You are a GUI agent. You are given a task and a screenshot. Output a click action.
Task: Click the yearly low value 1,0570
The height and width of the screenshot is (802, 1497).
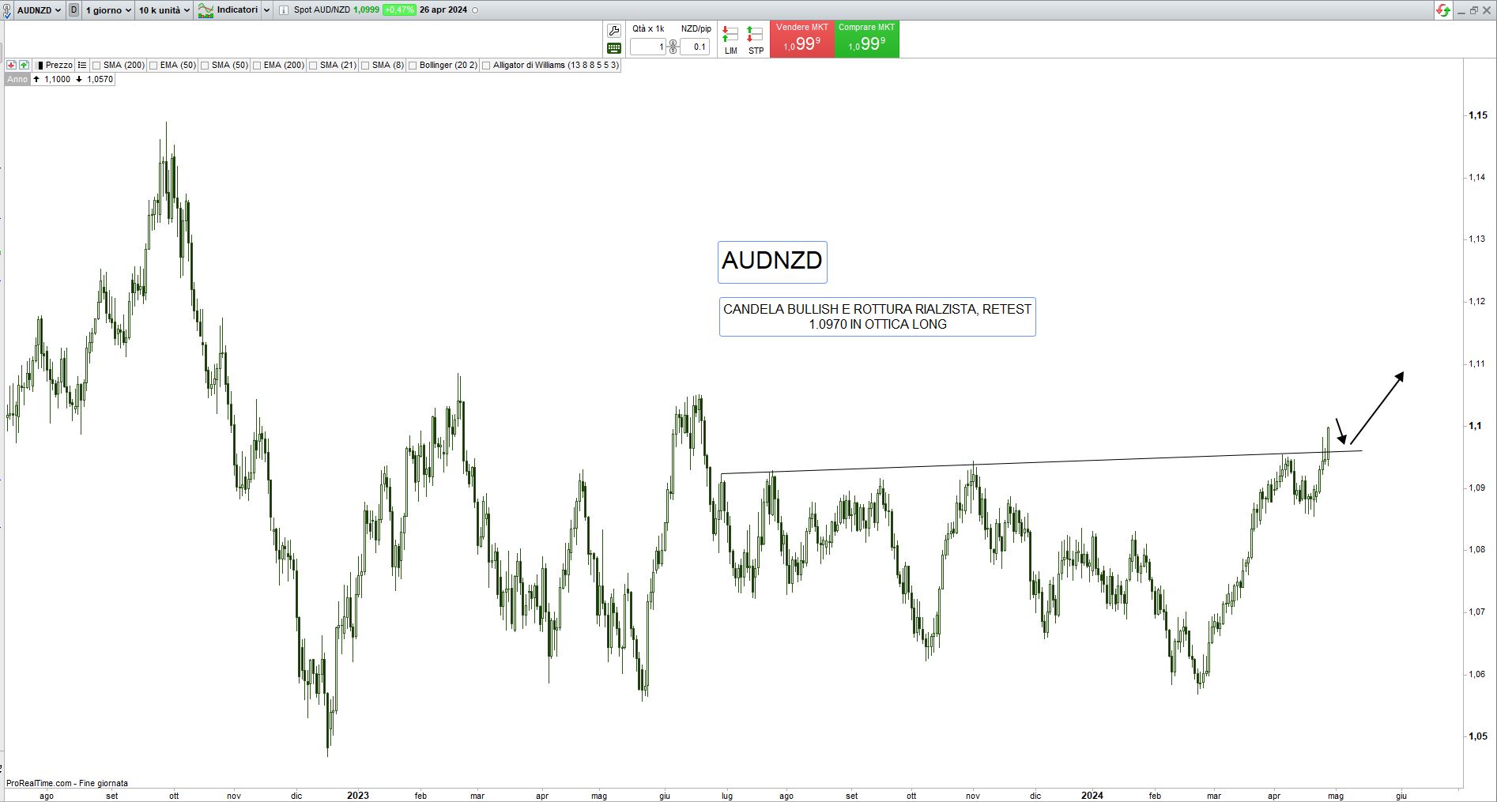click(100, 79)
